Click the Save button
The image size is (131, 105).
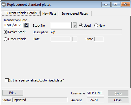[118, 93]
